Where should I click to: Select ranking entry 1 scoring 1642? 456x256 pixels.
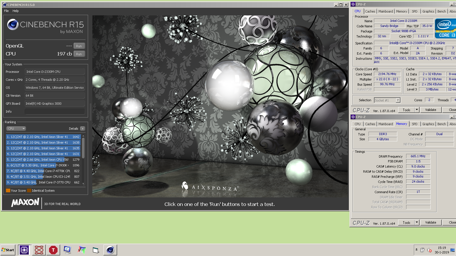(43, 137)
